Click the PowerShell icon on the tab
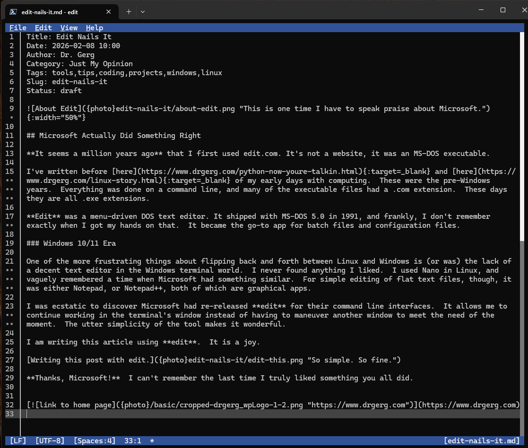This screenshot has width=528, height=448. [x=14, y=12]
